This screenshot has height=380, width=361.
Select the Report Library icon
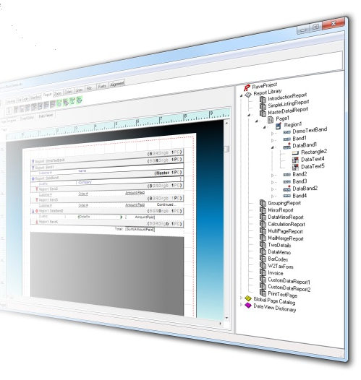[x=248, y=95]
